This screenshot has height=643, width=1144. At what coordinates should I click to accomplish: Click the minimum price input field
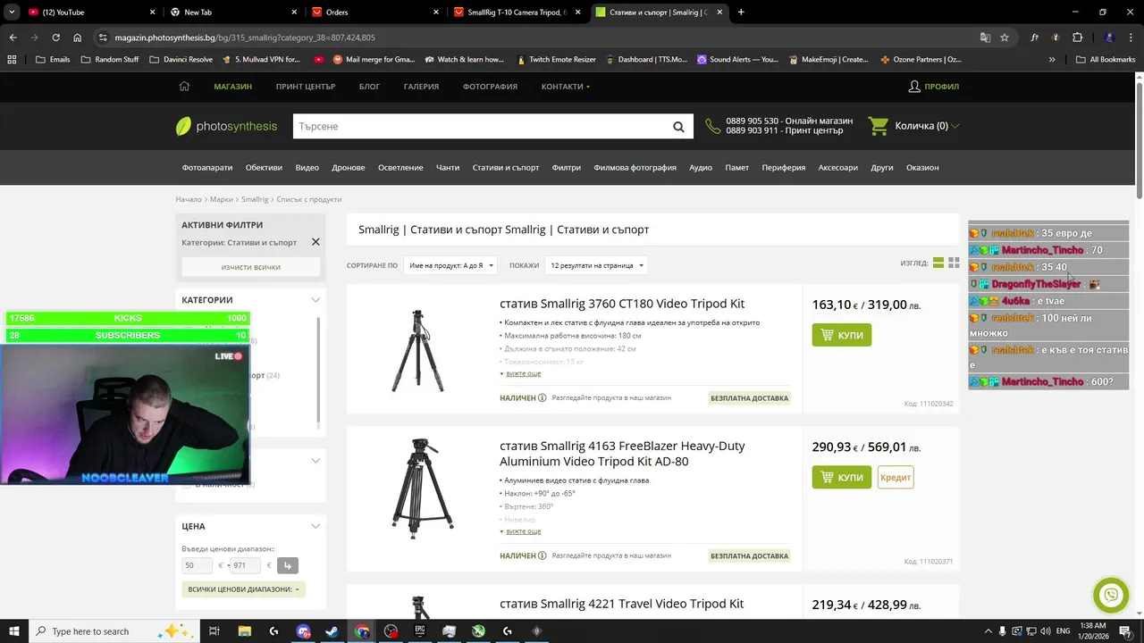click(198, 565)
